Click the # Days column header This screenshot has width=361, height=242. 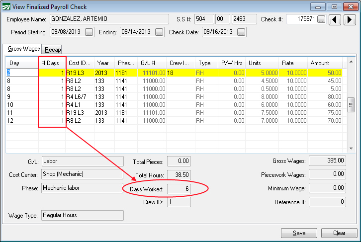(x=52, y=63)
